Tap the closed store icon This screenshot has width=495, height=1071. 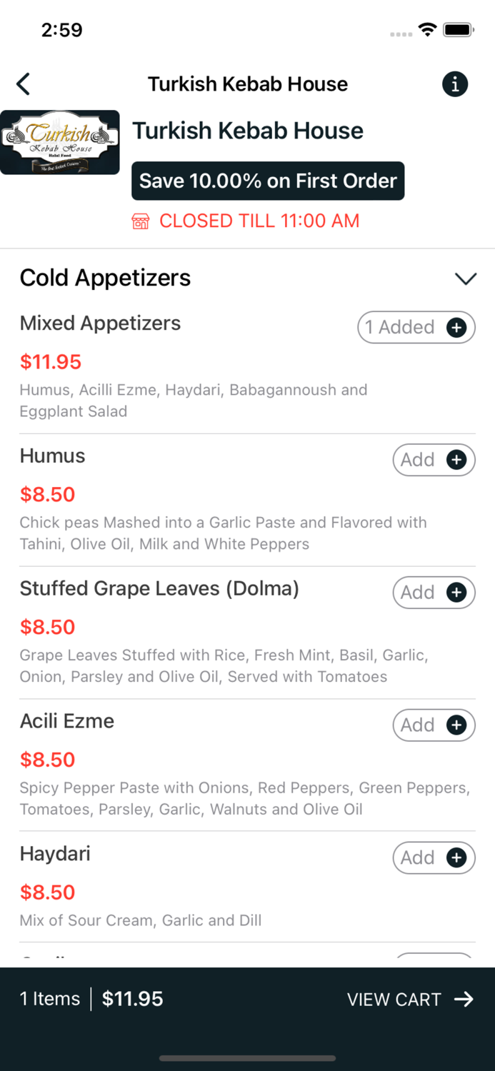pyautogui.click(x=141, y=221)
